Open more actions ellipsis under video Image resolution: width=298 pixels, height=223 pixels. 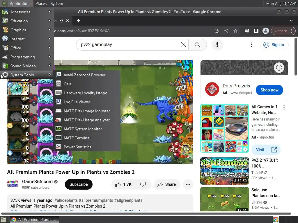pos(188,184)
